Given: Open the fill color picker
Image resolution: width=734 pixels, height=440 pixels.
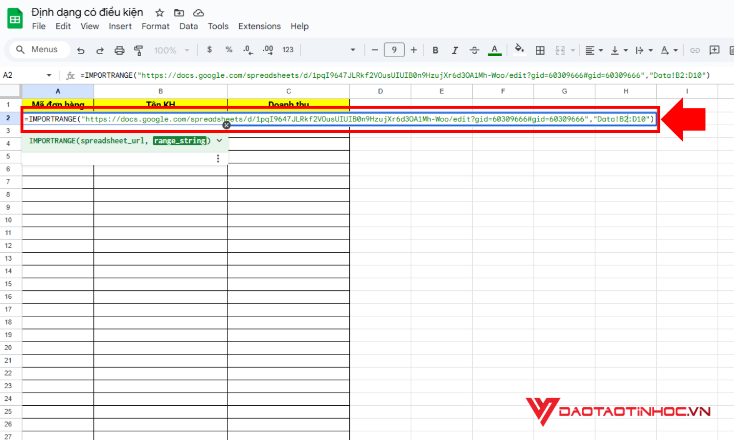Looking at the screenshot, I should pyautogui.click(x=519, y=49).
